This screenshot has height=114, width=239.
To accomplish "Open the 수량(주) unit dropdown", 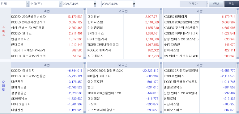I will point(60,4).
